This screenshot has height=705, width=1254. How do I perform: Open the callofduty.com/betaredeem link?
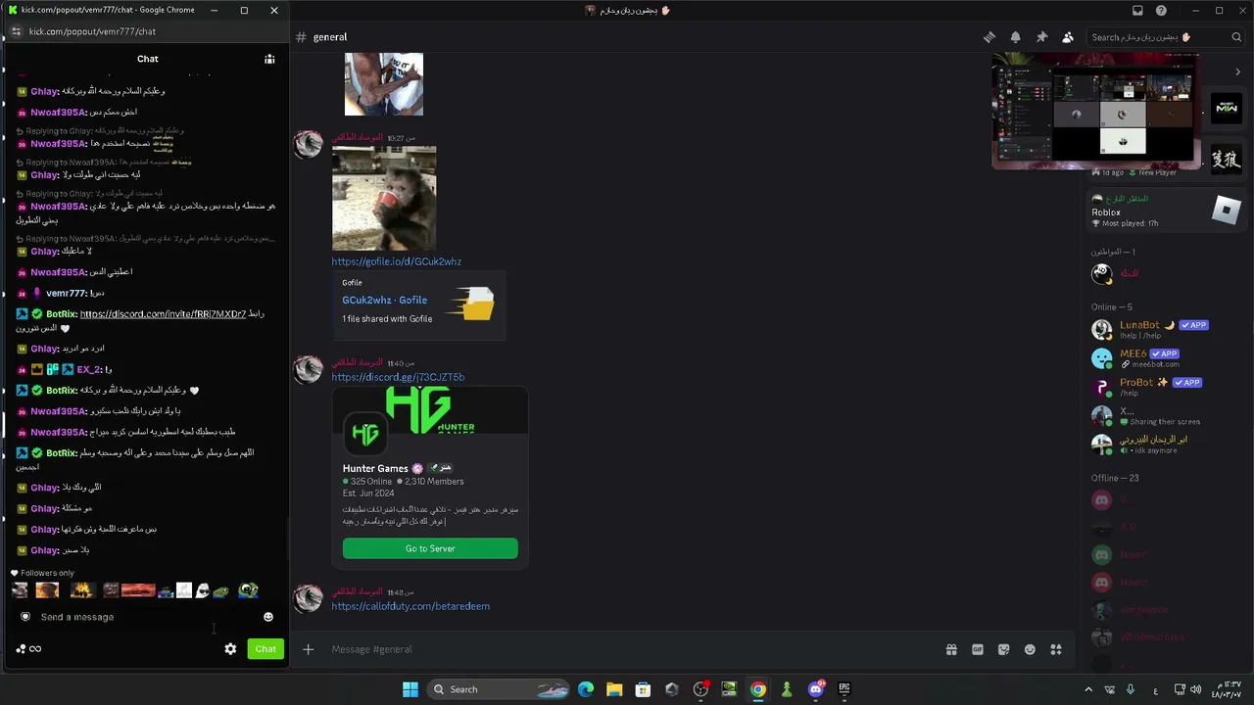(410, 606)
